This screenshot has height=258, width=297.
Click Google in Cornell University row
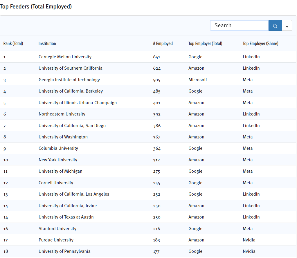click(x=195, y=183)
